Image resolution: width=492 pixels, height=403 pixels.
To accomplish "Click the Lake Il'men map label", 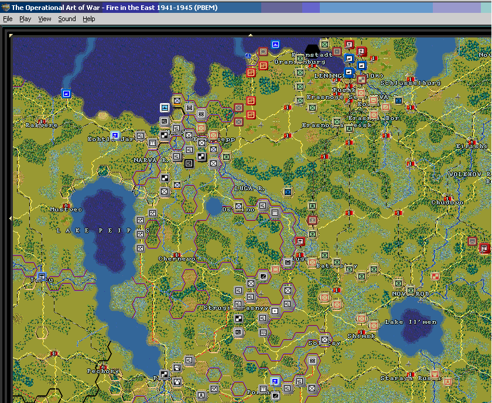I will 411,322.
